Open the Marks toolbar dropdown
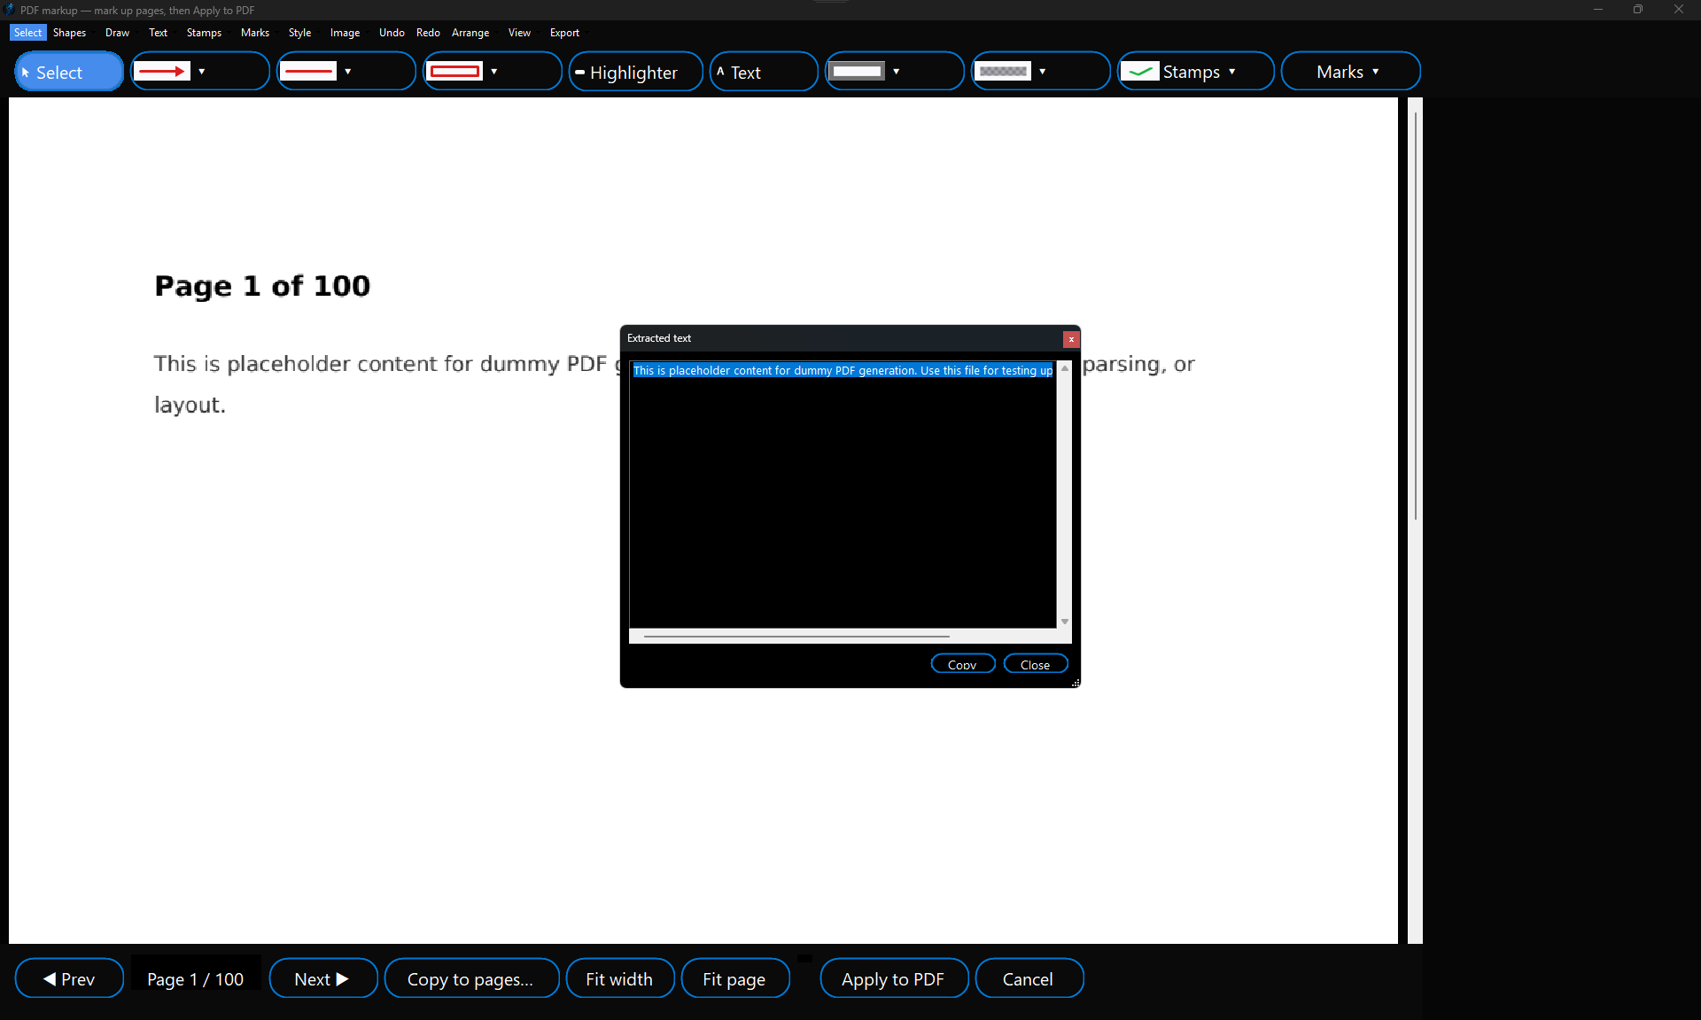Viewport: 1701px width, 1020px height. click(1349, 72)
